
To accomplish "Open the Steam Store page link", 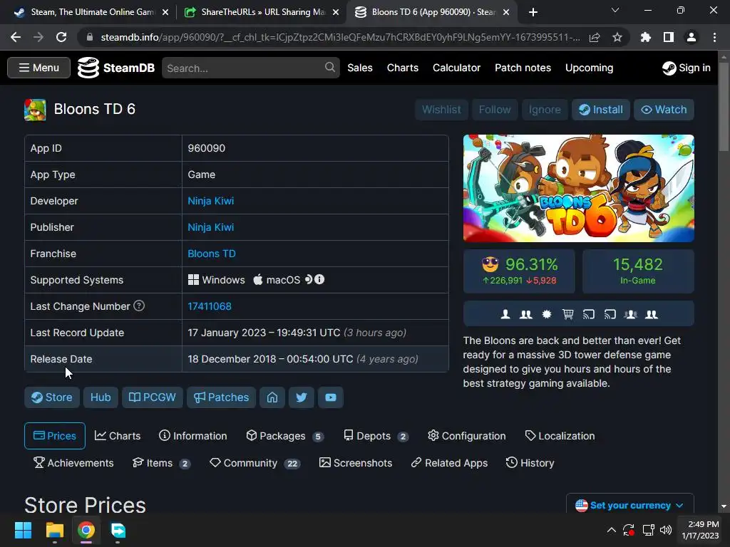I will (51, 397).
